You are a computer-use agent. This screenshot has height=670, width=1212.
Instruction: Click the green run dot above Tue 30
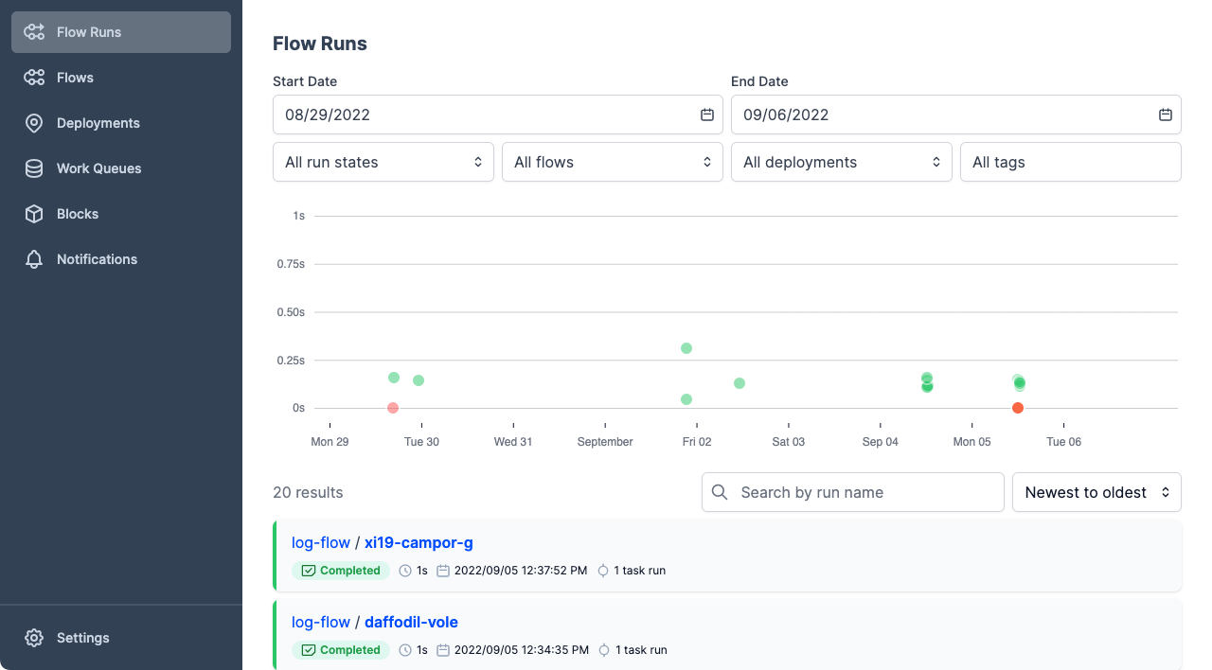point(419,380)
